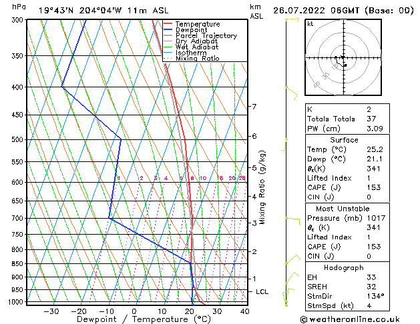Click the date '26.07.2022 06GMT (Base: 00)'
Image resolution: width=420 pixels, height=324 pixels.
coord(343,11)
